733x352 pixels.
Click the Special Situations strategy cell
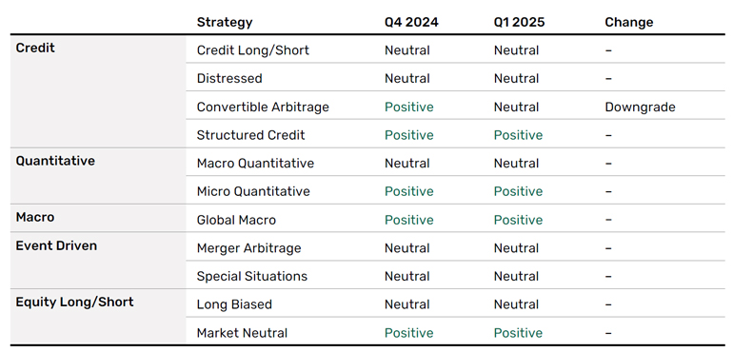point(252,276)
